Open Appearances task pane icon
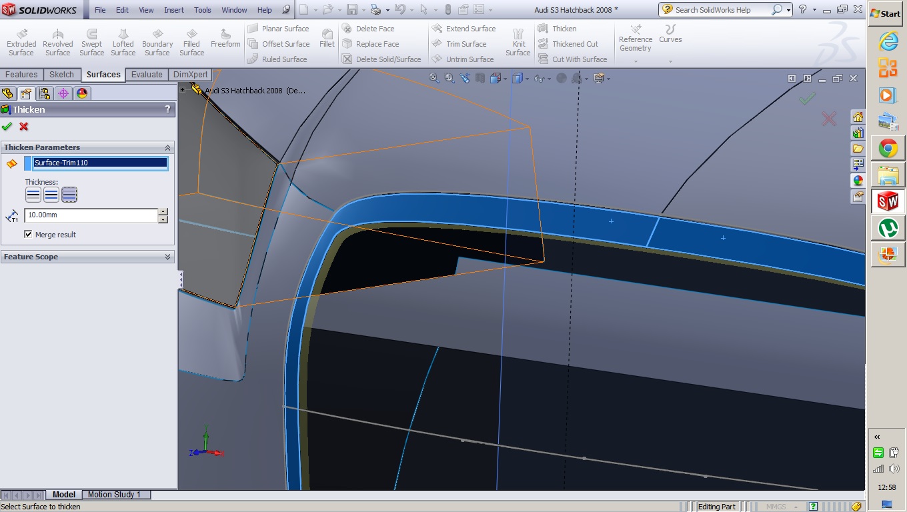This screenshot has height=512, width=907. pos(858,181)
